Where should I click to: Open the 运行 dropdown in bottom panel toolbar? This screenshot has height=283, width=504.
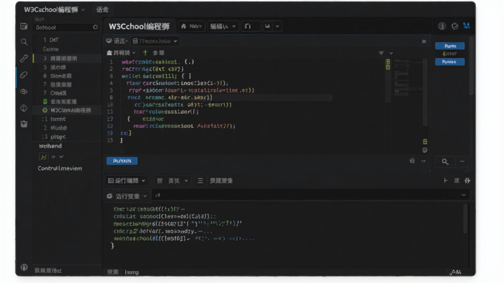[126, 181]
